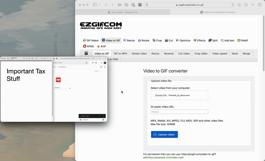The width and height of the screenshot is (265, 161).
Task: Switch to the GIF to MP4 tab
Action: click(120, 53)
